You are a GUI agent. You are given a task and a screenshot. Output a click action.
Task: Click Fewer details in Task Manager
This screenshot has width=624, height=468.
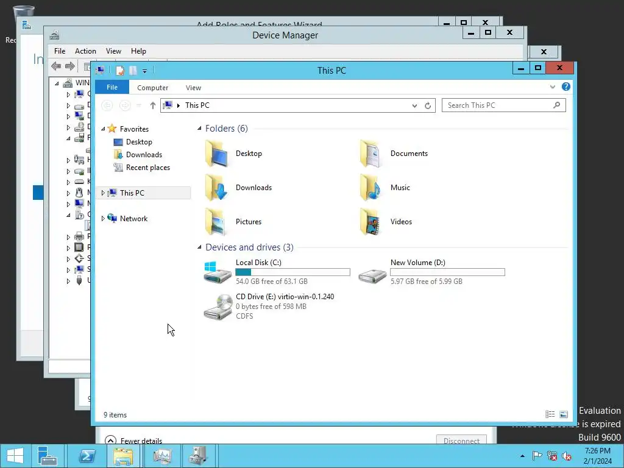pyautogui.click(x=133, y=440)
